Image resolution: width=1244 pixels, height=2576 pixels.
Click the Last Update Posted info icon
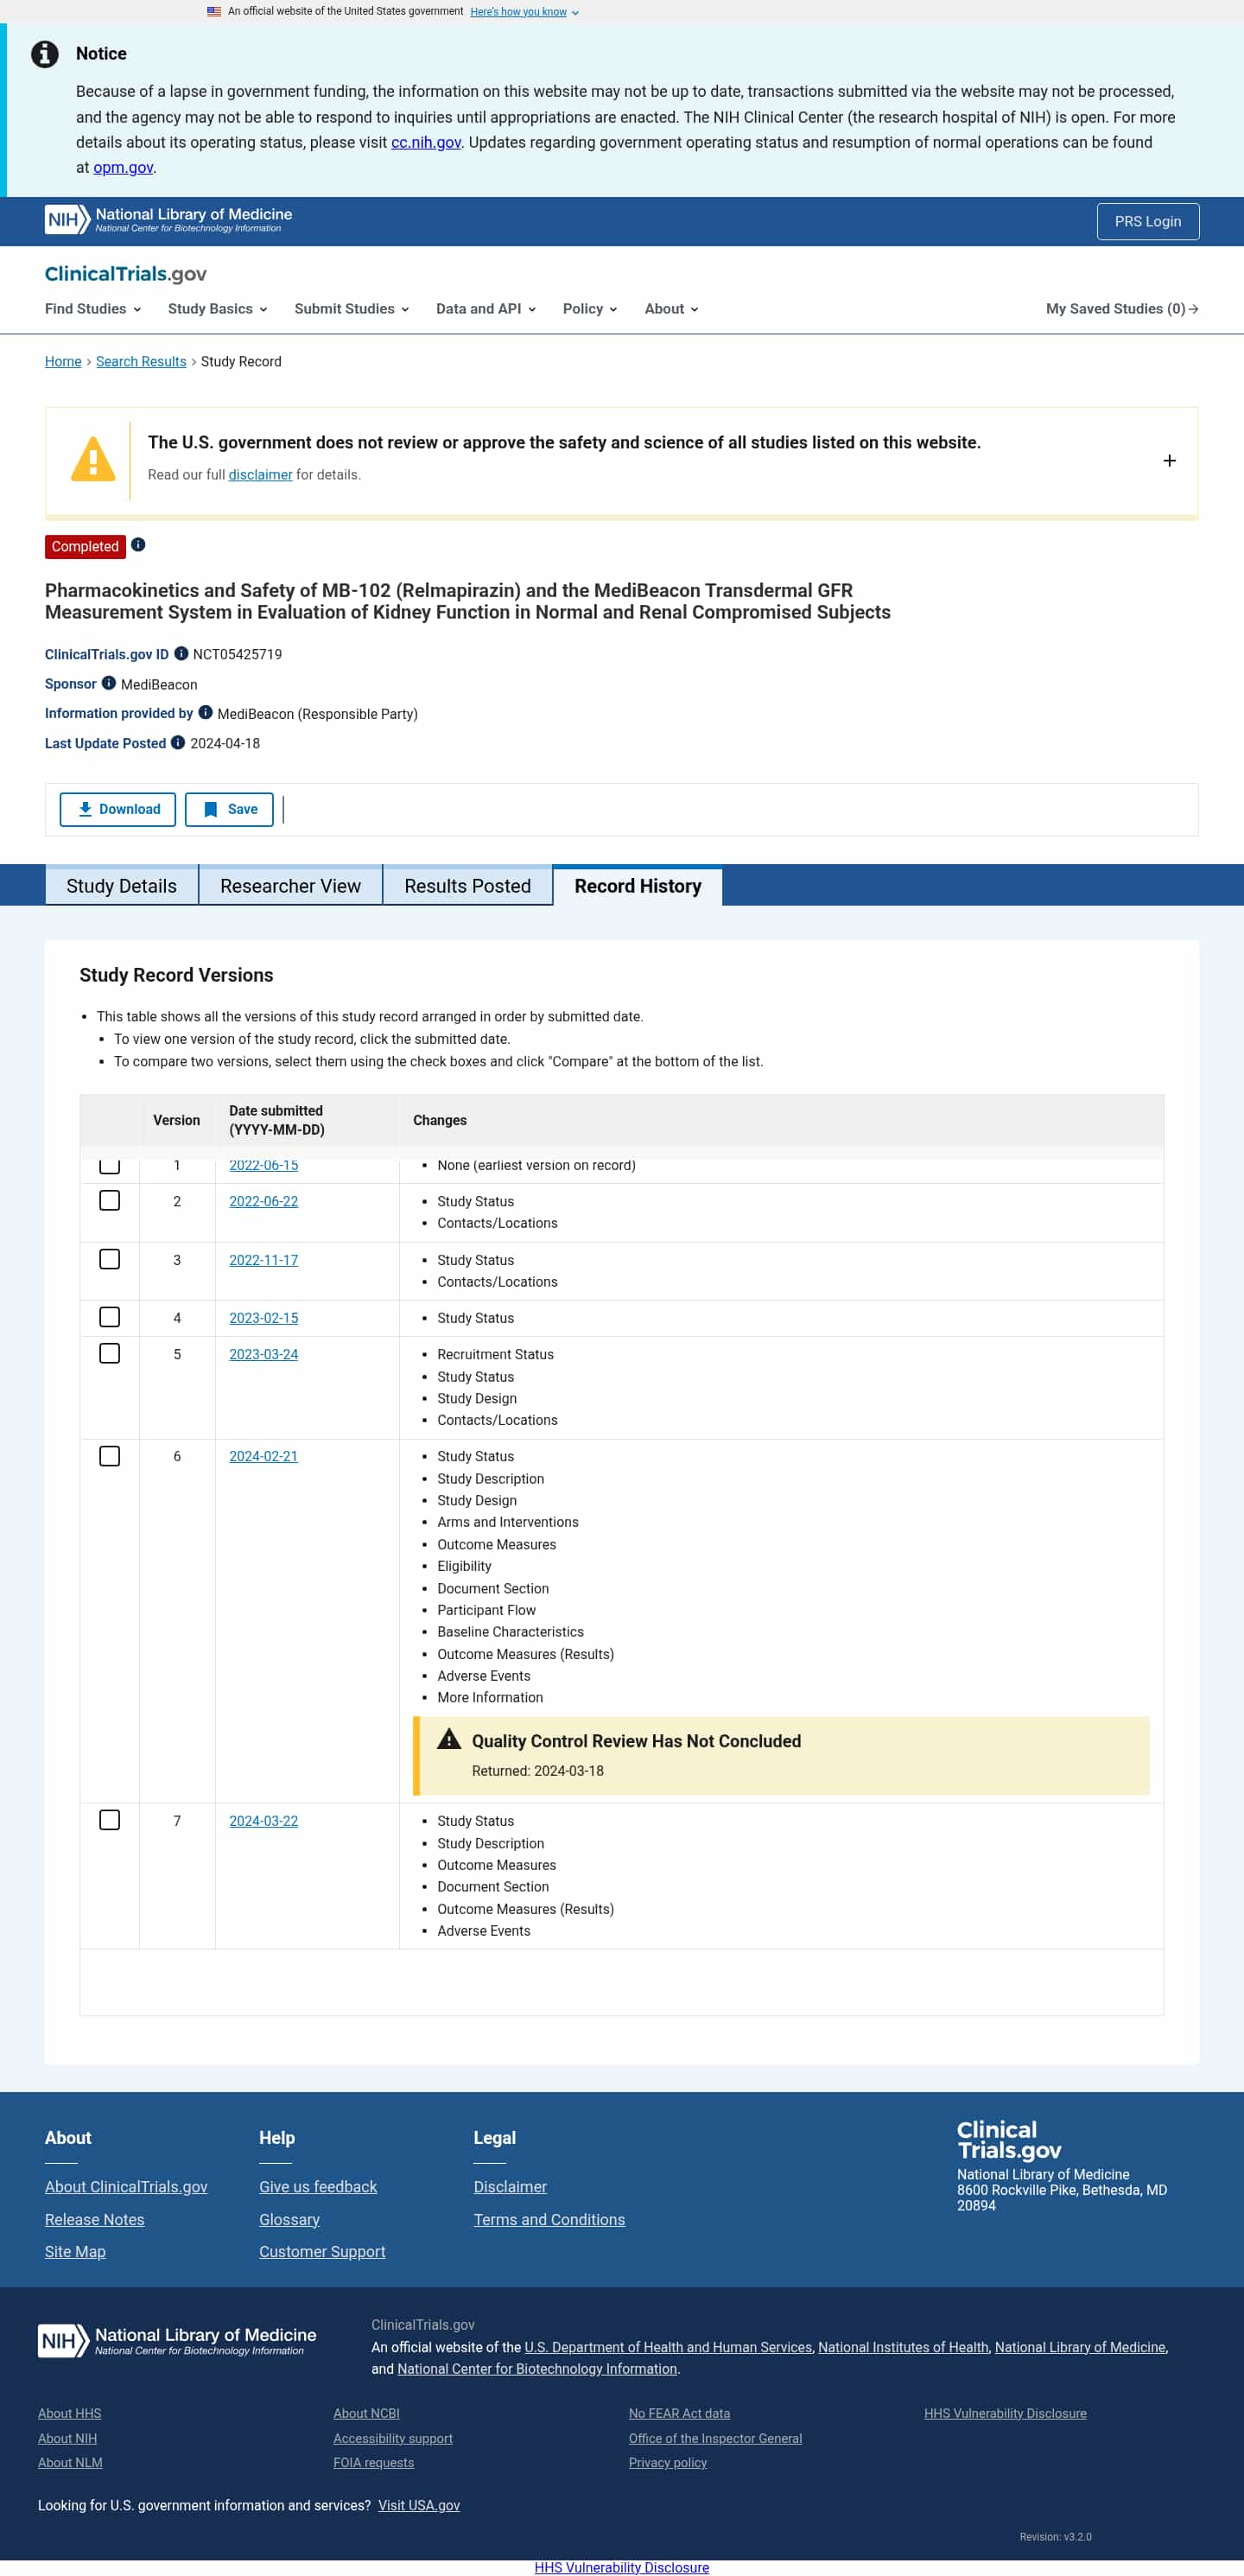click(x=178, y=743)
